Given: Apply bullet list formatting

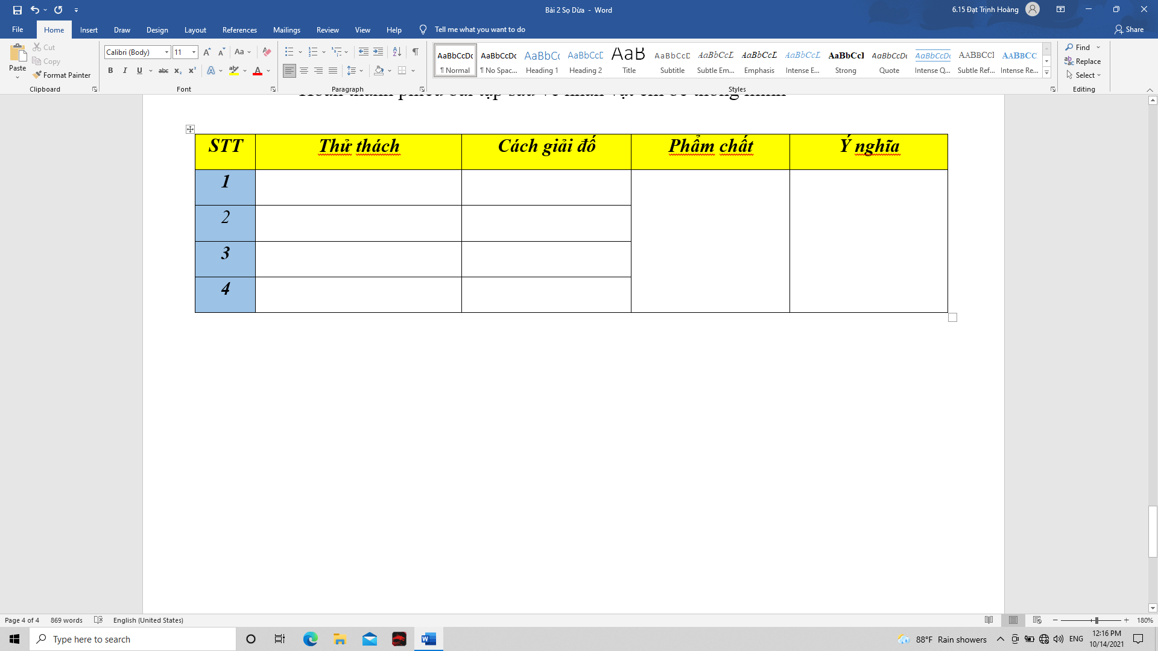Looking at the screenshot, I should point(289,52).
